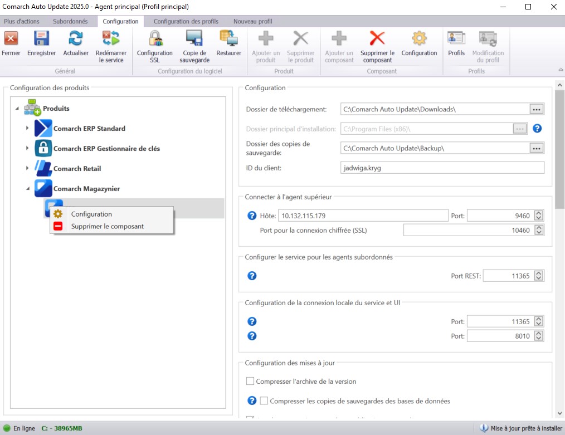Open the Plus d'actions tab

22,21
